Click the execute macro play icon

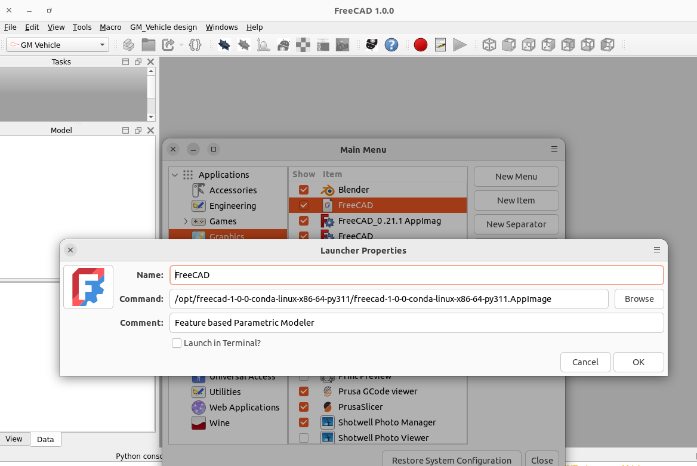click(459, 45)
